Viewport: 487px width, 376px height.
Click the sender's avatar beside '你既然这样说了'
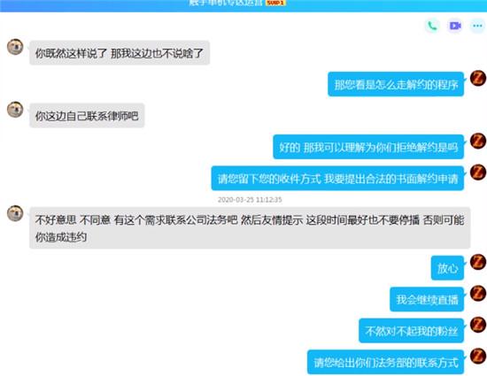[x=15, y=47]
